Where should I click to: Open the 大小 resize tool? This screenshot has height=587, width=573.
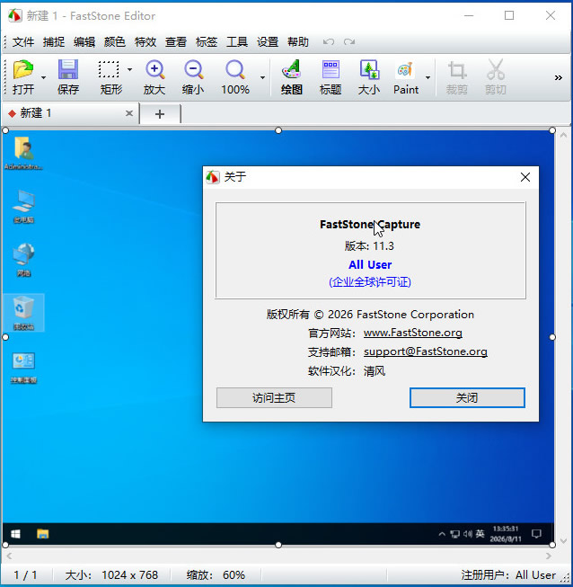pyautogui.click(x=369, y=76)
